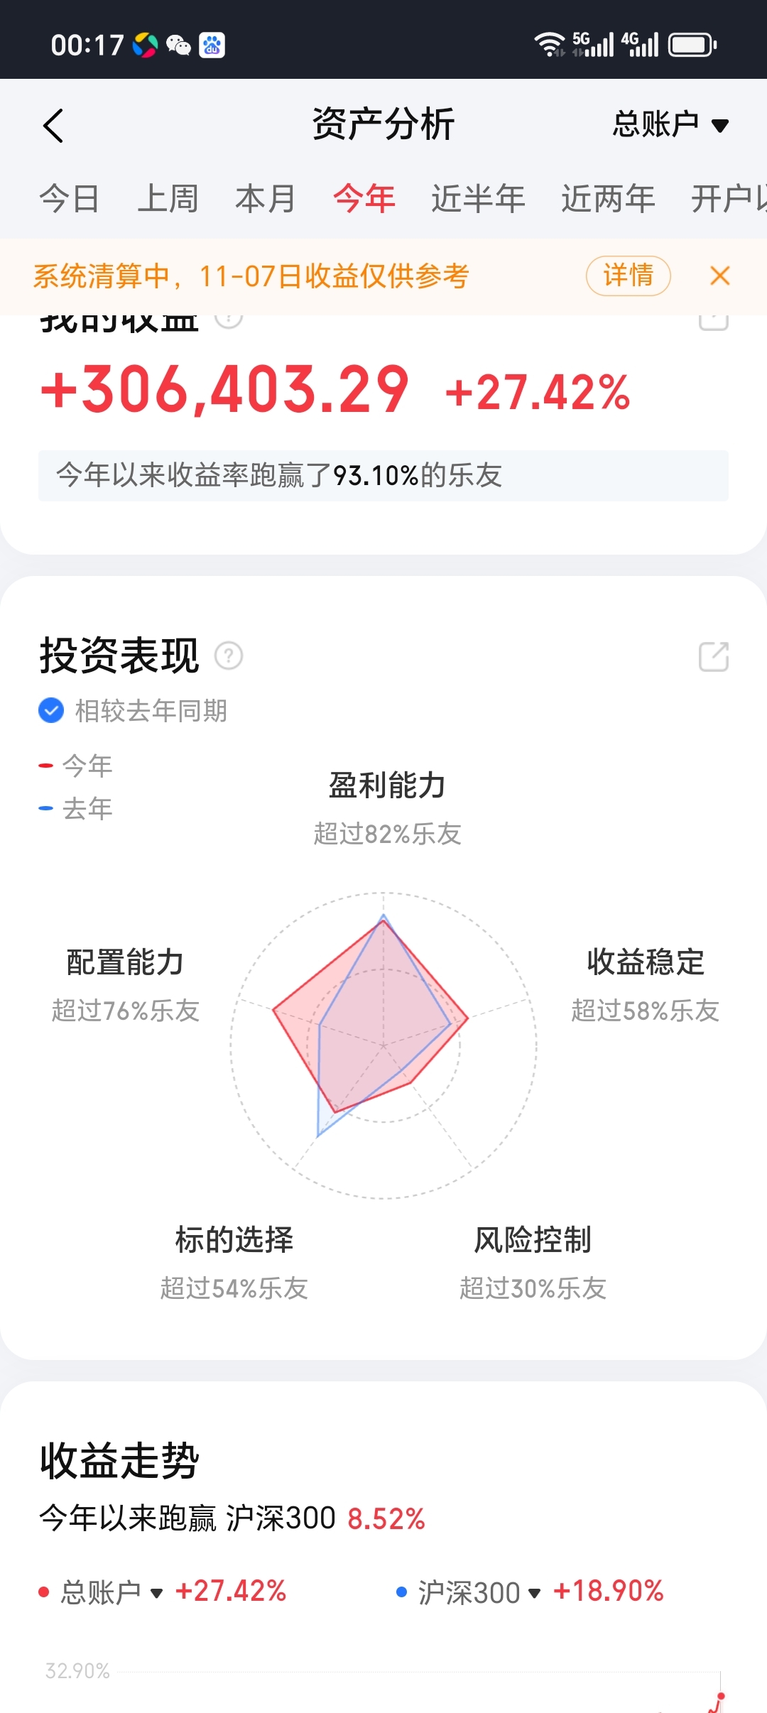The height and width of the screenshot is (1713, 767).
Task: Toggle the 去年 blue legend series
Action: pyautogui.click(x=77, y=808)
